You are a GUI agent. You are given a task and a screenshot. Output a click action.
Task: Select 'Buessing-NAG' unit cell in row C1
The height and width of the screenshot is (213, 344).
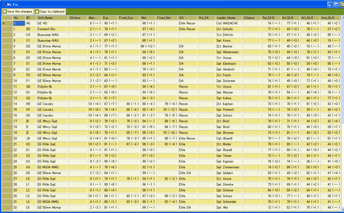coord(52,40)
